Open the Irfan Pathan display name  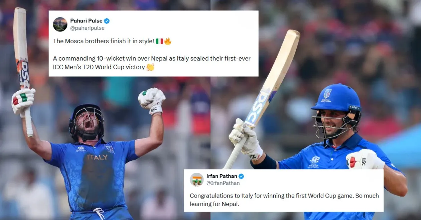tap(222, 176)
